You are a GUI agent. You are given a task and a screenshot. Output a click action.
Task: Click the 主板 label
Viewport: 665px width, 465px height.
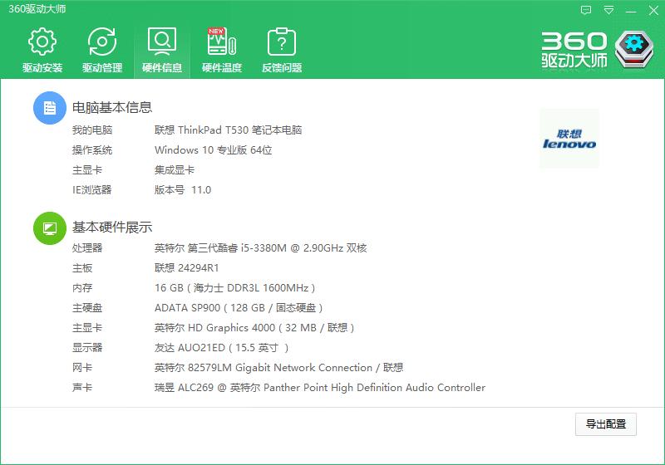pos(81,267)
